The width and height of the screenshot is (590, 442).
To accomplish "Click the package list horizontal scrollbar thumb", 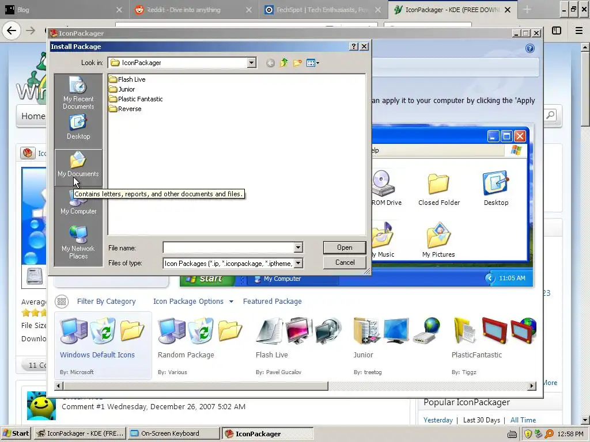I will (196, 386).
